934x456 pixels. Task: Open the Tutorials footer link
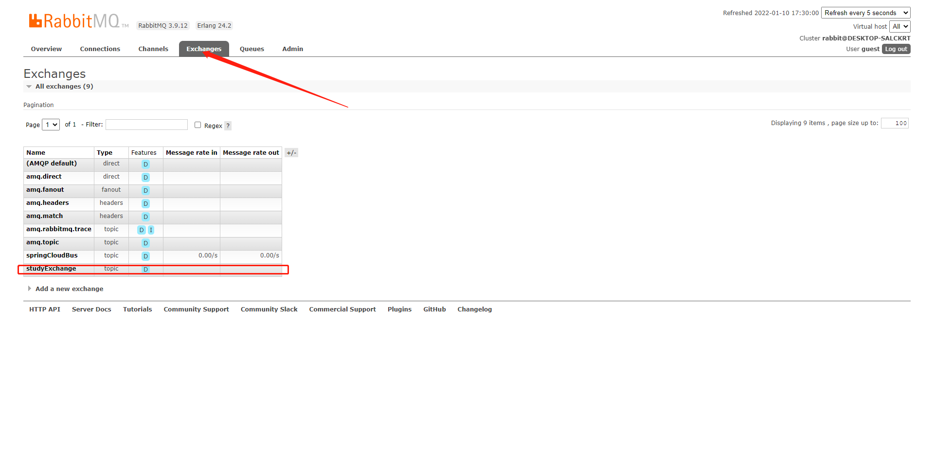138,310
